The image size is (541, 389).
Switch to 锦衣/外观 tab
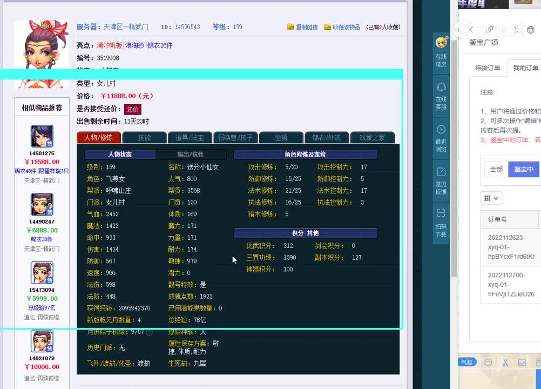(327, 137)
